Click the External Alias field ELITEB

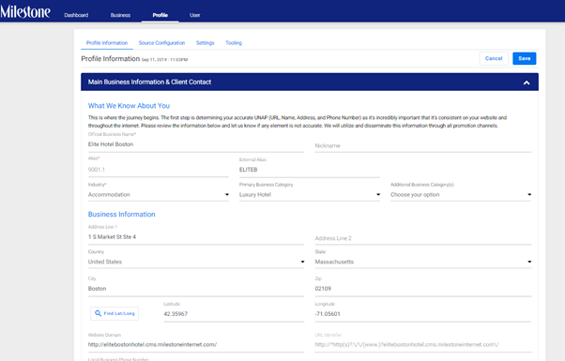click(x=310, y=170)
